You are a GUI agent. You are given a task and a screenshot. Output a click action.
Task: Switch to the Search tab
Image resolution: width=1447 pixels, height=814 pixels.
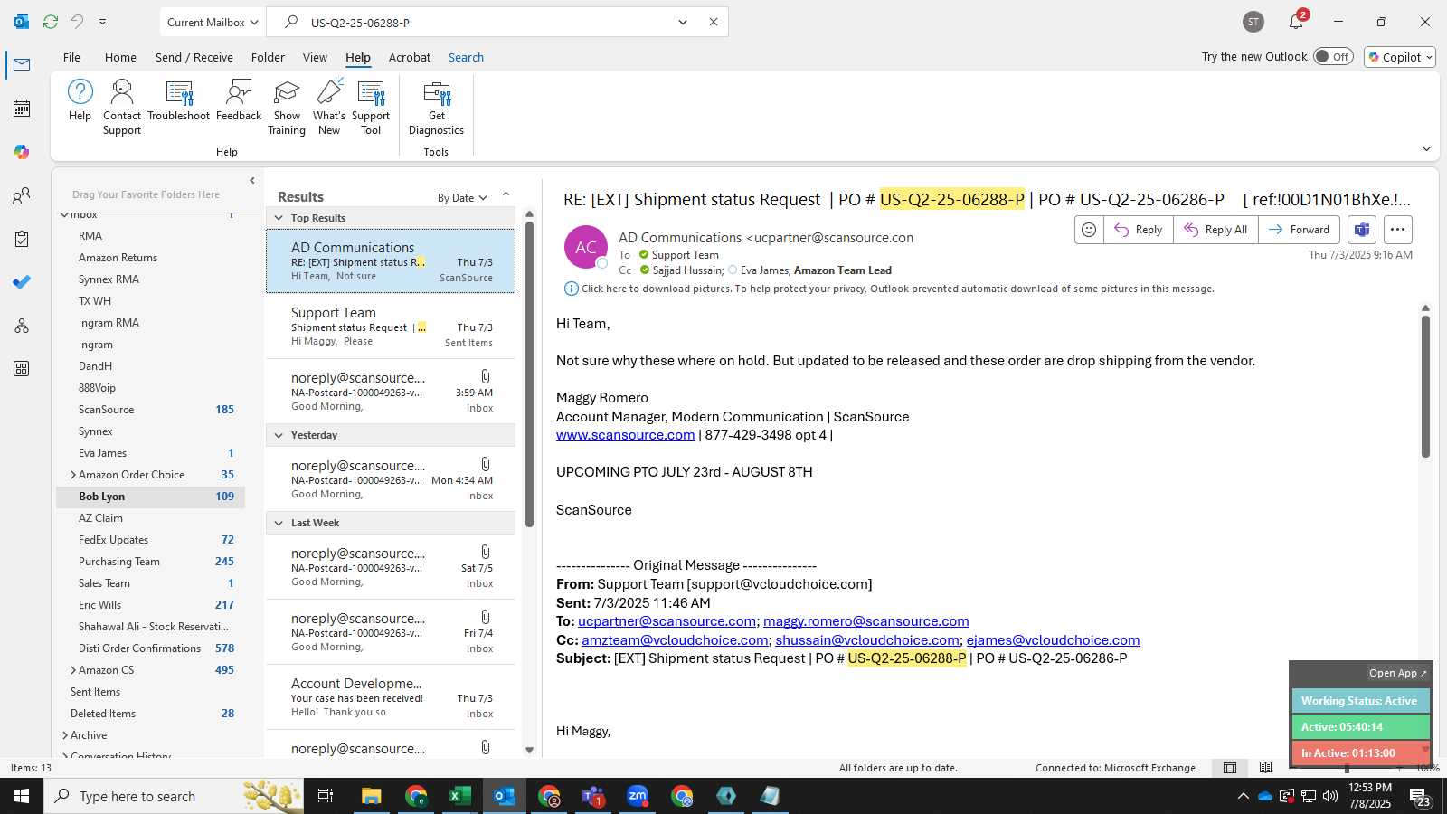[x=466, y=57]
